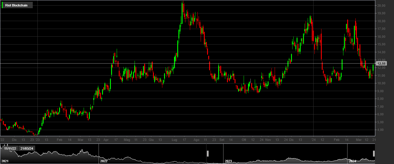Click the Ago month label on the time axis

point(197,140)
